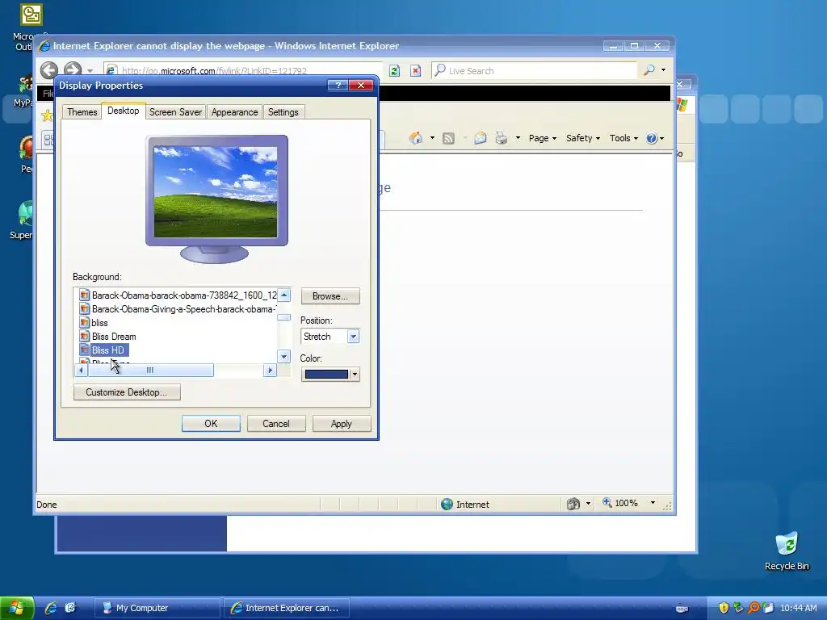Open the search provider dropdown arrow
This screenshot has height=620, width=827.
point(664,70)
